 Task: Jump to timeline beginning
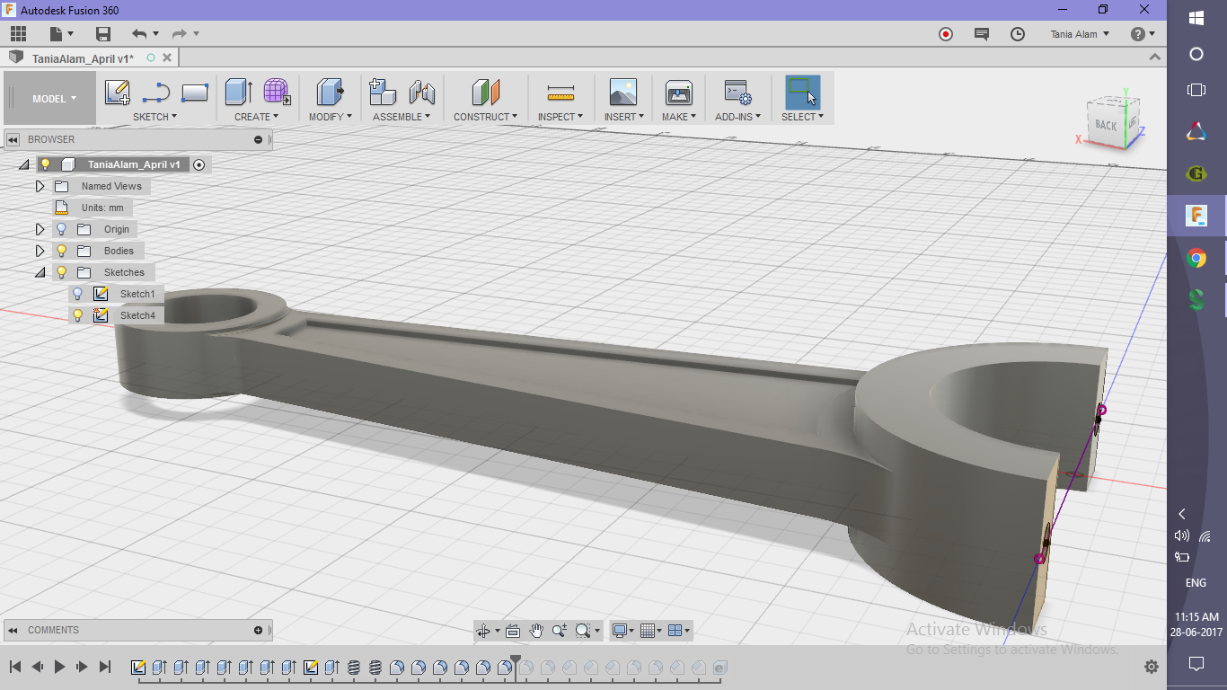[15, 667]
